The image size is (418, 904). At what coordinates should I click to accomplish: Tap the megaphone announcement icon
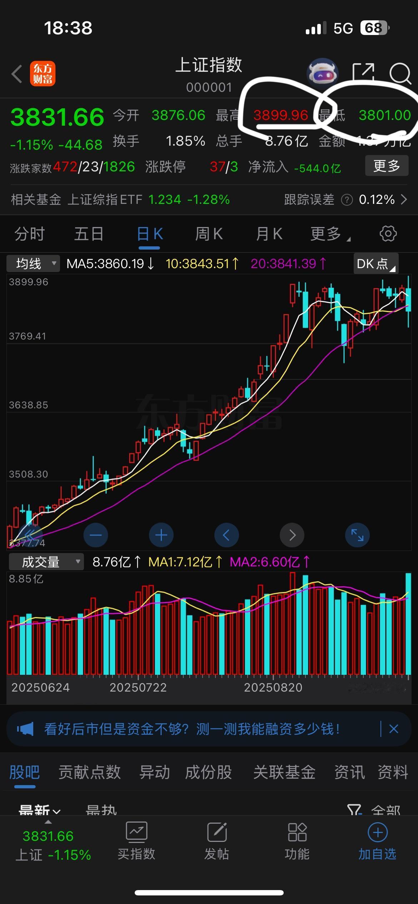coord(25,729)
